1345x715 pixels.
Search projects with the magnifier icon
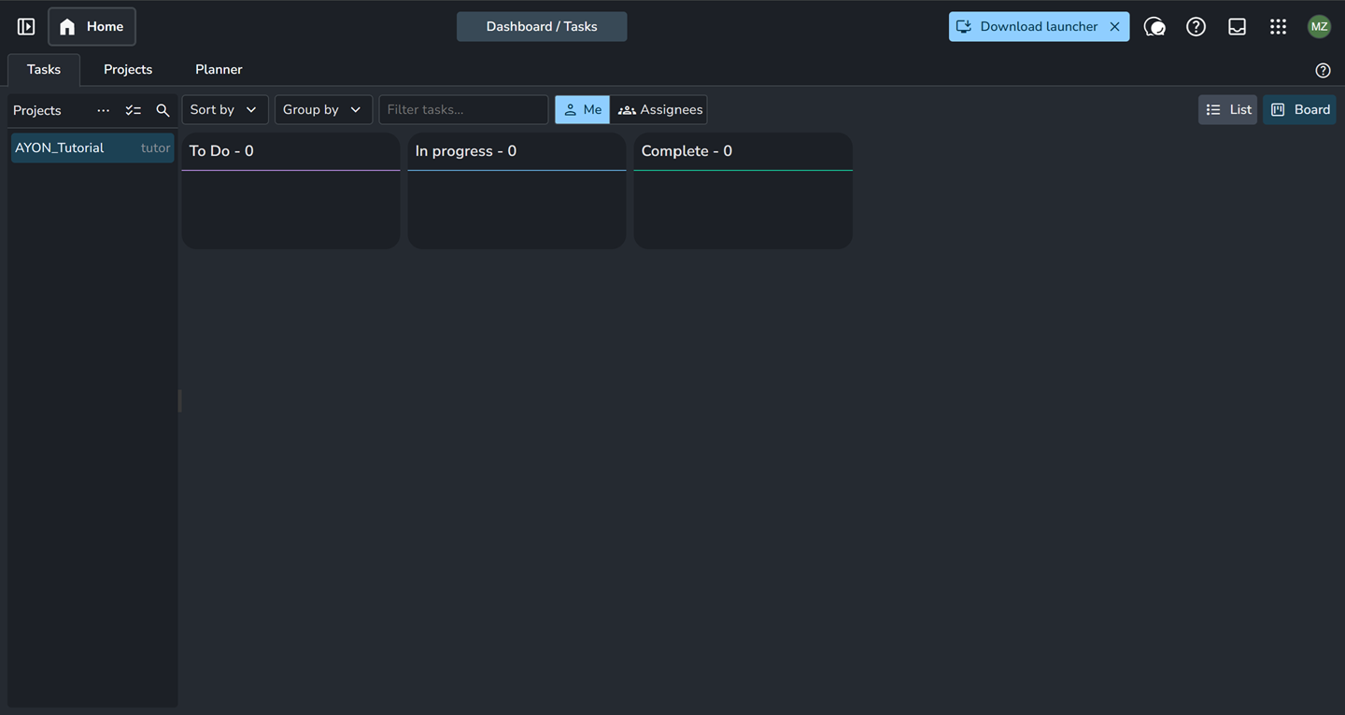[x=163, y=110]
